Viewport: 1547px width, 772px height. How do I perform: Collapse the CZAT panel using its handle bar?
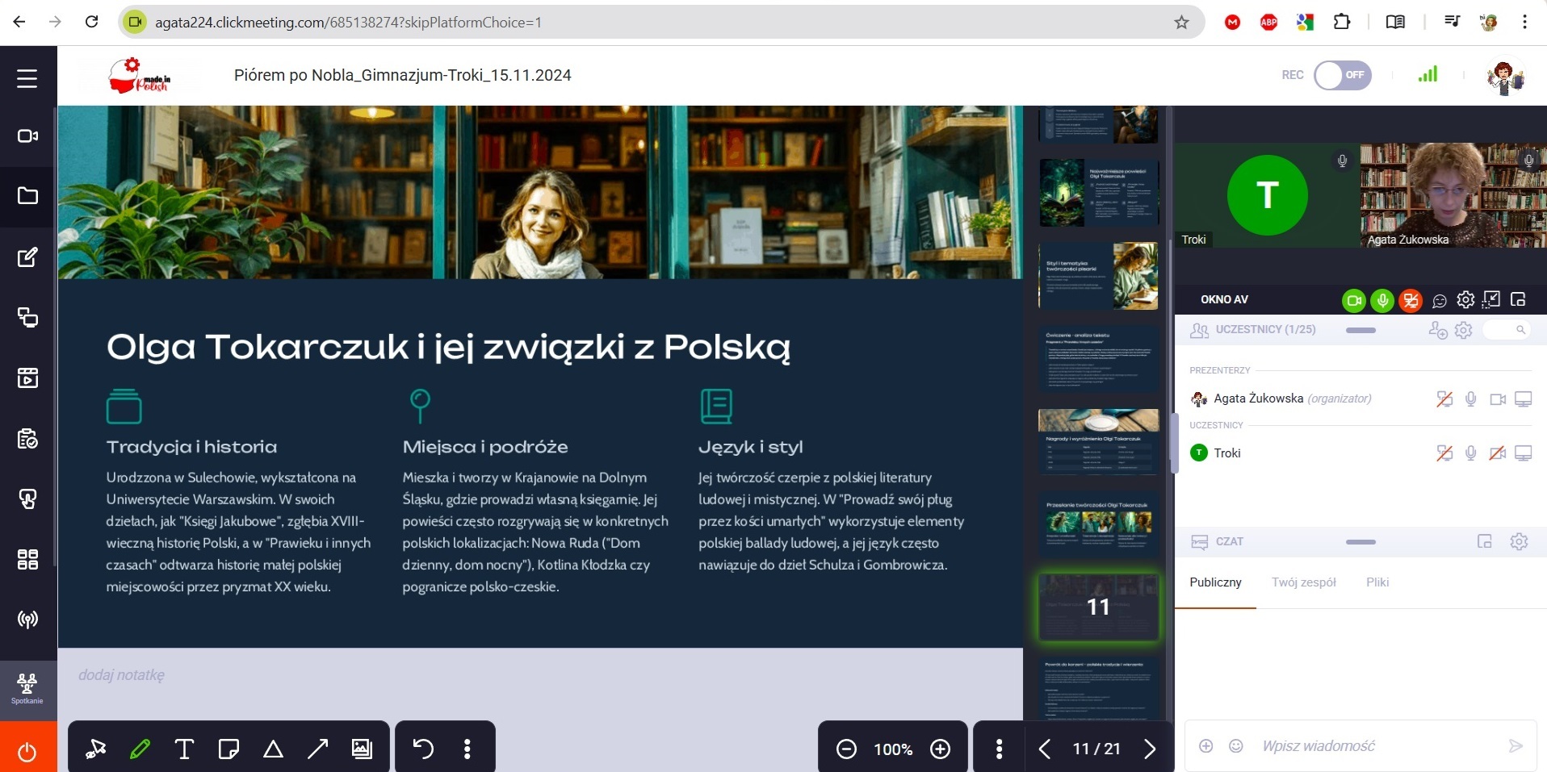pyautogui.click(x=1360, y=542)
